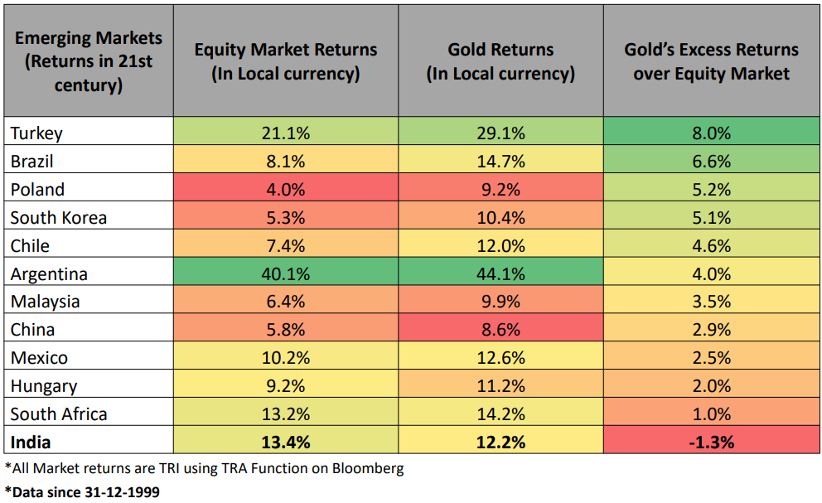Select Turkey's 8.0% excess return cell
Viewport: 822px width, 503px height.
(x=711, y=133)
